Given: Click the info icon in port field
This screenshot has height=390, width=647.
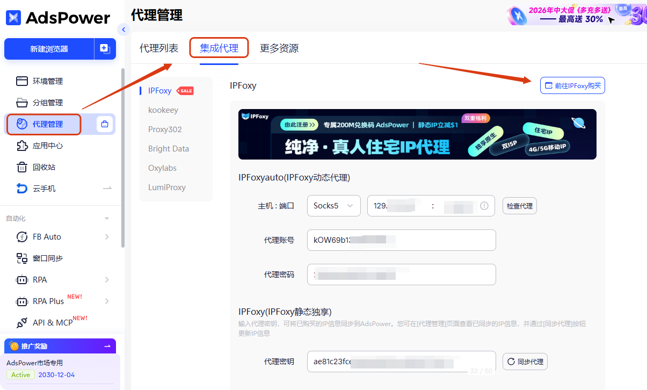Looking at the screenshot, I should click(484, 206).
